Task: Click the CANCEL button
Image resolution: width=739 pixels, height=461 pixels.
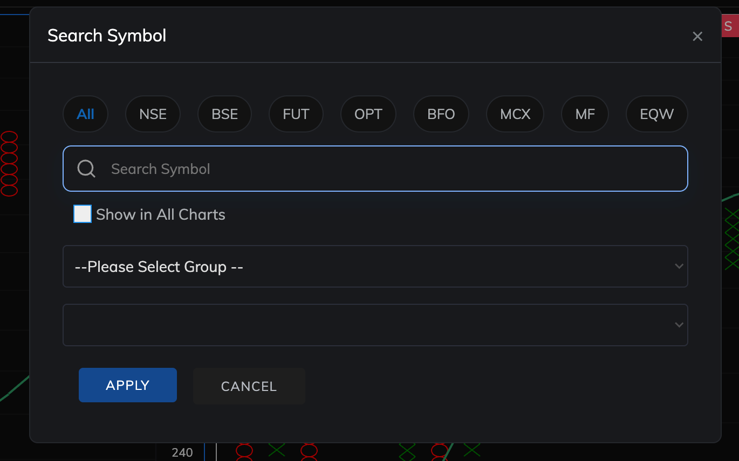Action: pyautogui.click(x=249, y=386)
